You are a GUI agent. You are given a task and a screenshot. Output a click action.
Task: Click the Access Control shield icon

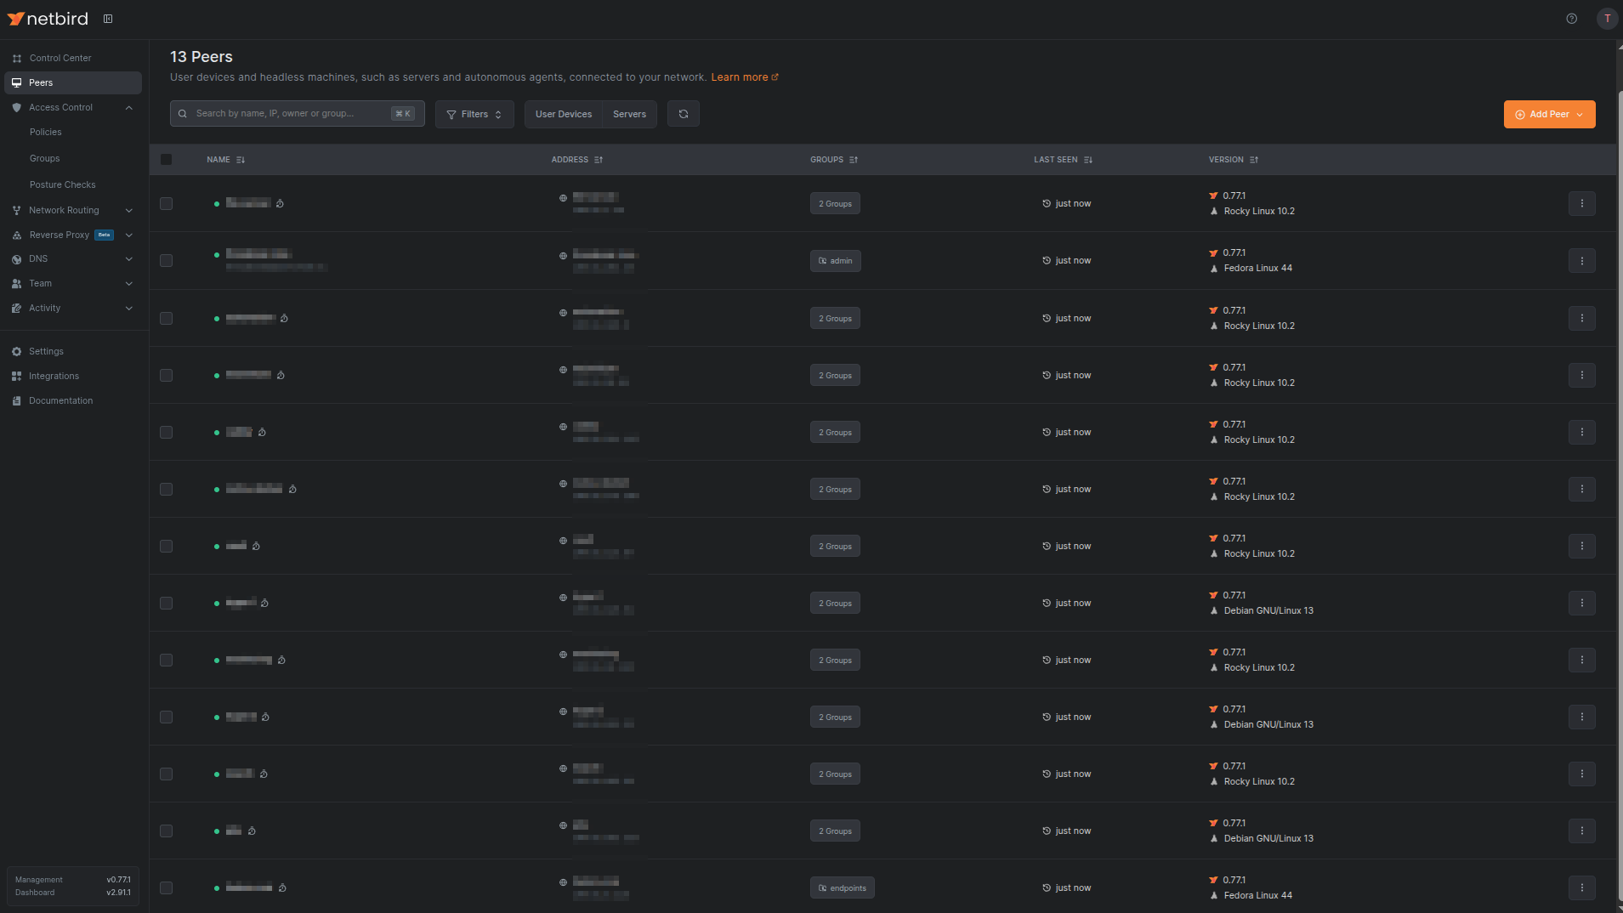[17, 107]
